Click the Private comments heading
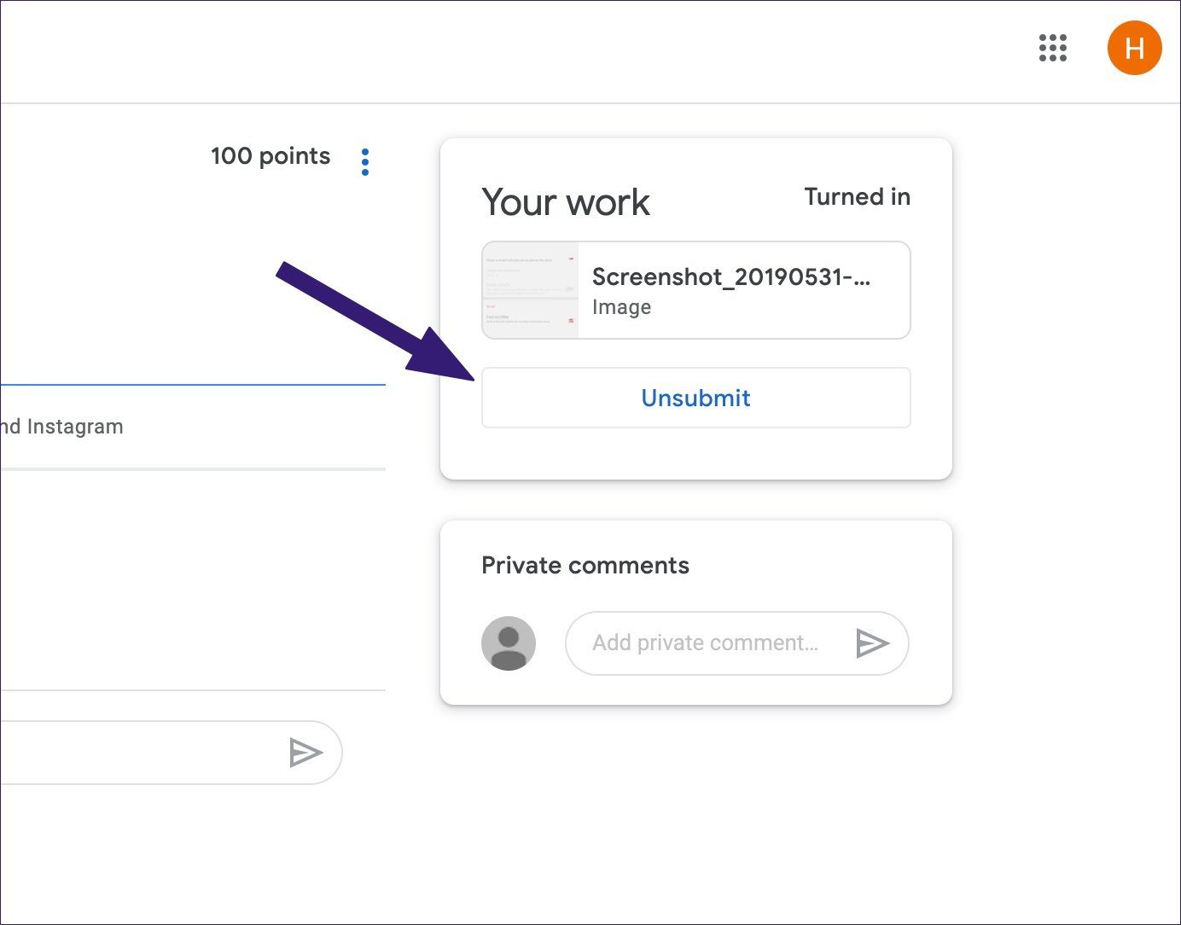The image size is (1181, 925). [x=585, y=565]
